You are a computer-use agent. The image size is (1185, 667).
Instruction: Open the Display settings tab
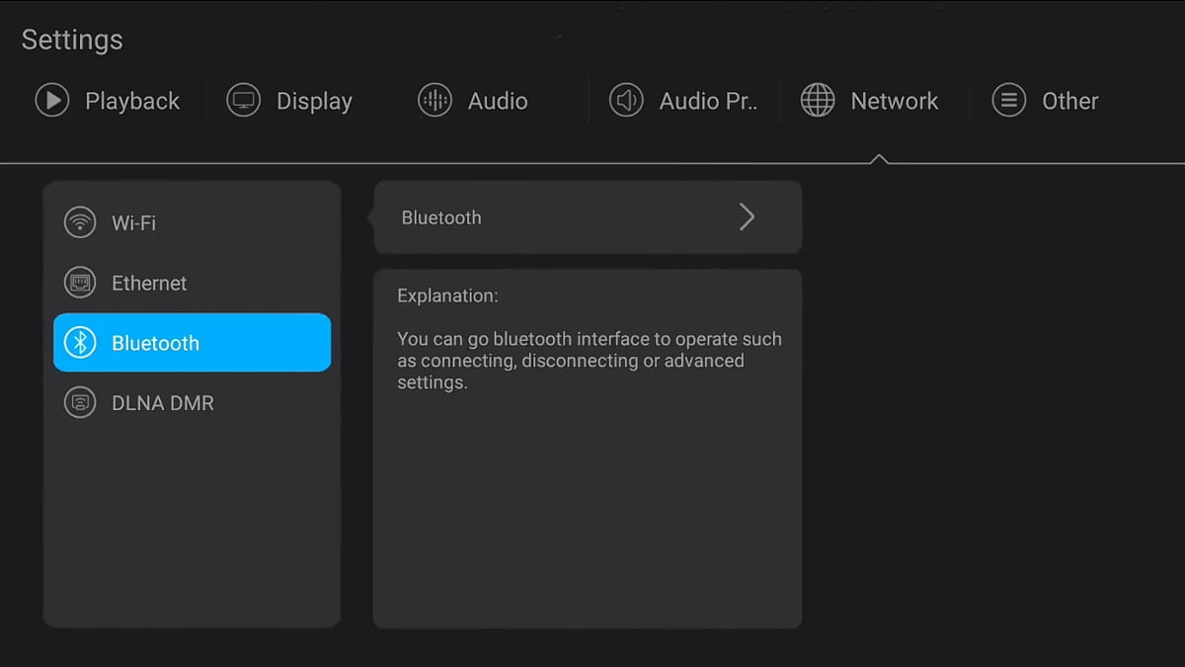314,101
